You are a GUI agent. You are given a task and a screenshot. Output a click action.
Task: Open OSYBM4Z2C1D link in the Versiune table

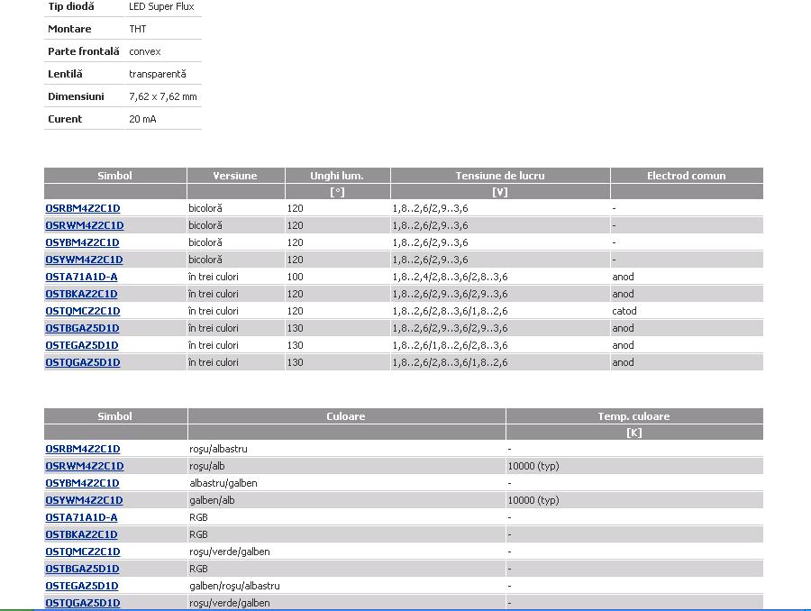[82, 242]
